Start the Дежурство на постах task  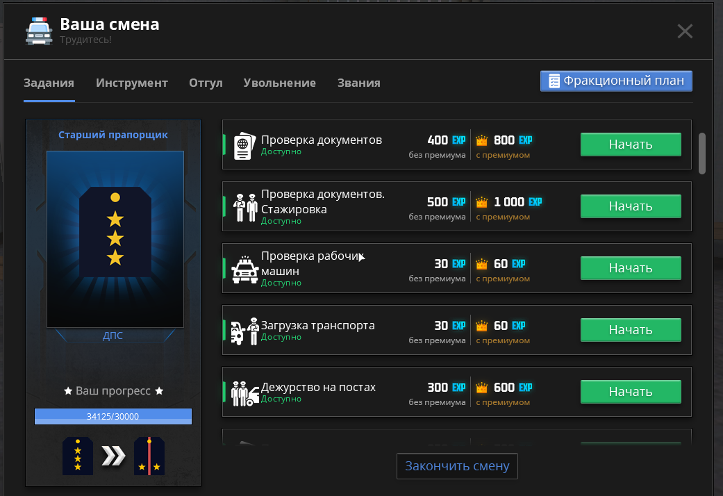pos(630,392)
